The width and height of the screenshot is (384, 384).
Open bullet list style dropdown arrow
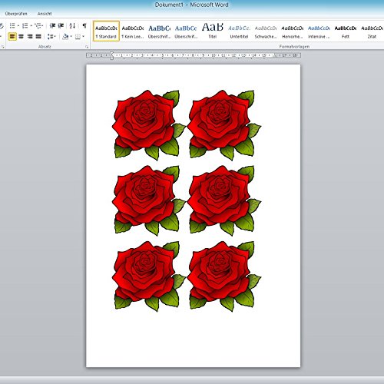(18, 25)
